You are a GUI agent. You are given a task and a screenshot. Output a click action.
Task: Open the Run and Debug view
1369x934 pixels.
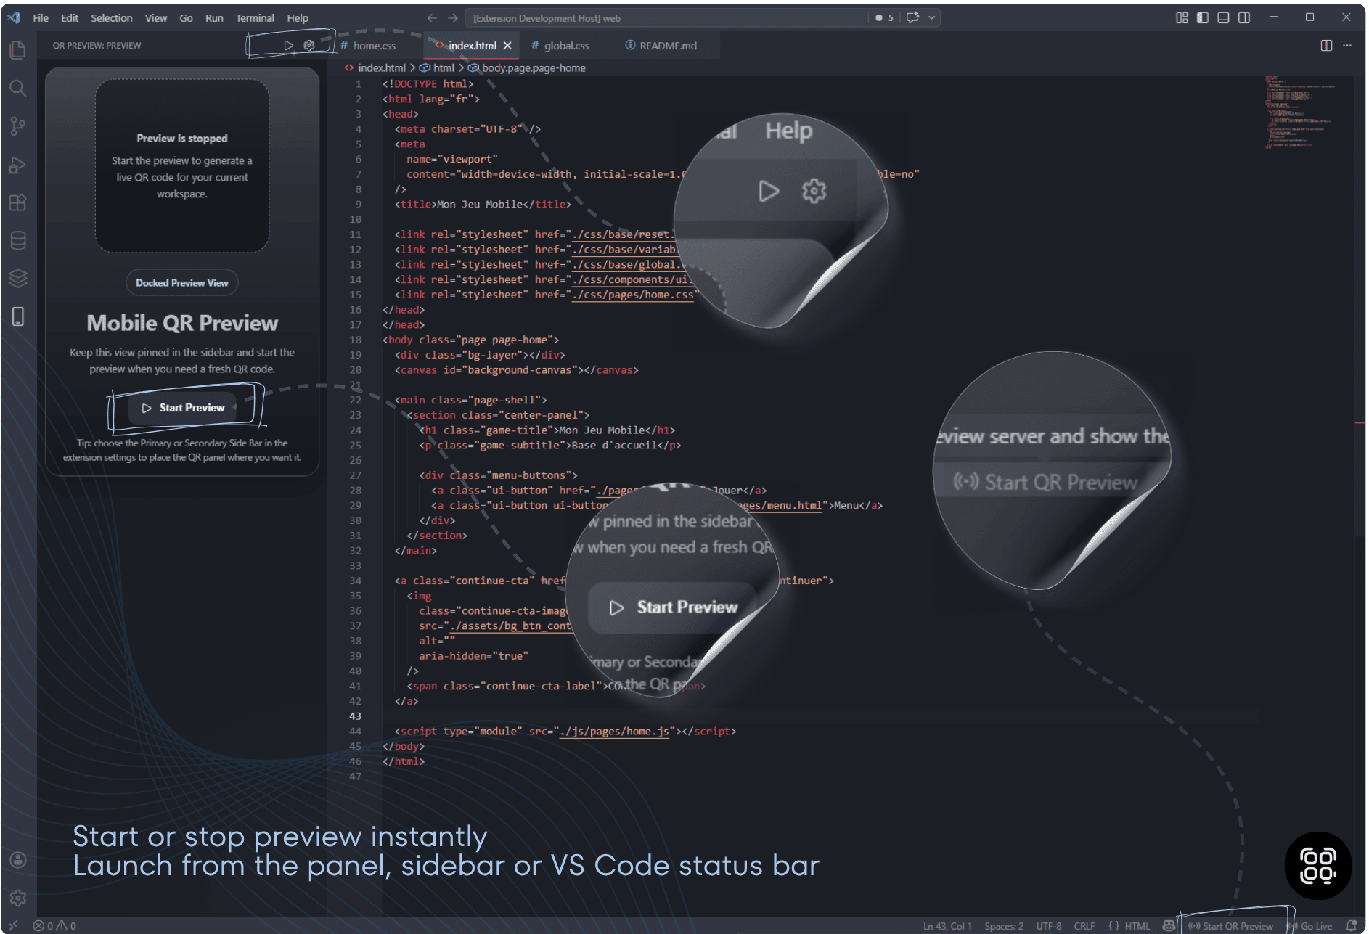coord(18,165)
